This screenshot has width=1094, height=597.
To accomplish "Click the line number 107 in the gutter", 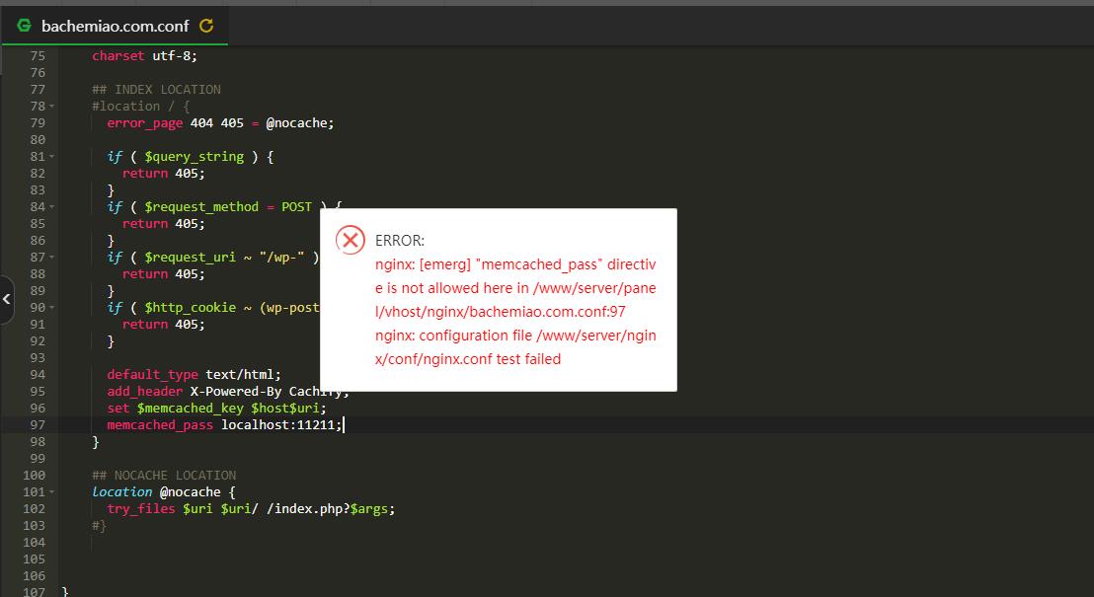I will click(x=35, y=591).
